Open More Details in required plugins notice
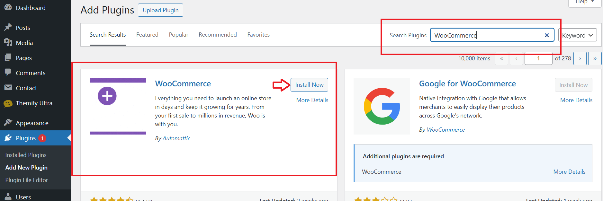603x201 pixels. [x=569, y=171]
